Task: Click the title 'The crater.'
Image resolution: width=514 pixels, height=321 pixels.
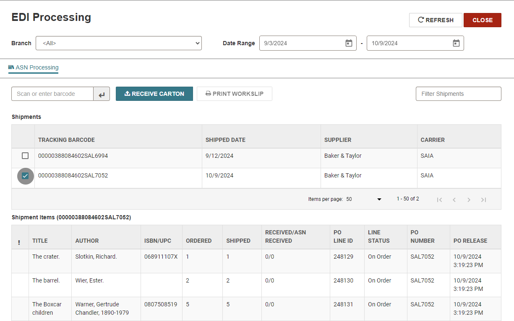Action: [x=46, y=257]
